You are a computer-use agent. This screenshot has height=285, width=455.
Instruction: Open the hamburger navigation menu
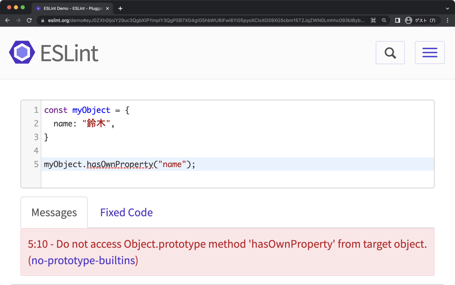click(x=430, y=52)
